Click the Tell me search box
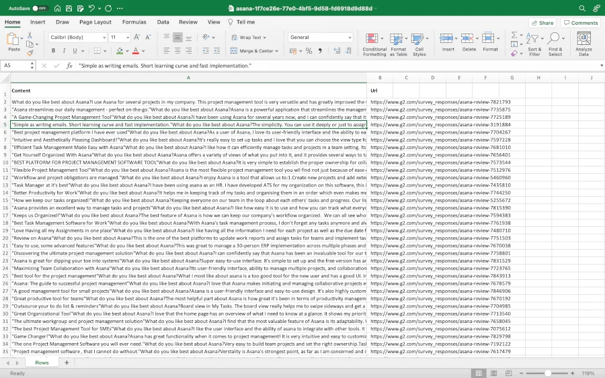 click(x=241, y=22)
